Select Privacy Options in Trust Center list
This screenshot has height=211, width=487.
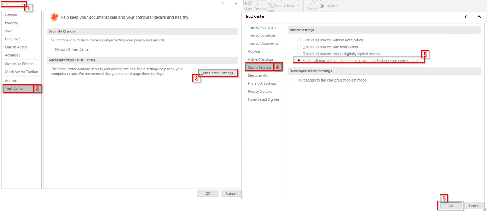pos(260,92)
